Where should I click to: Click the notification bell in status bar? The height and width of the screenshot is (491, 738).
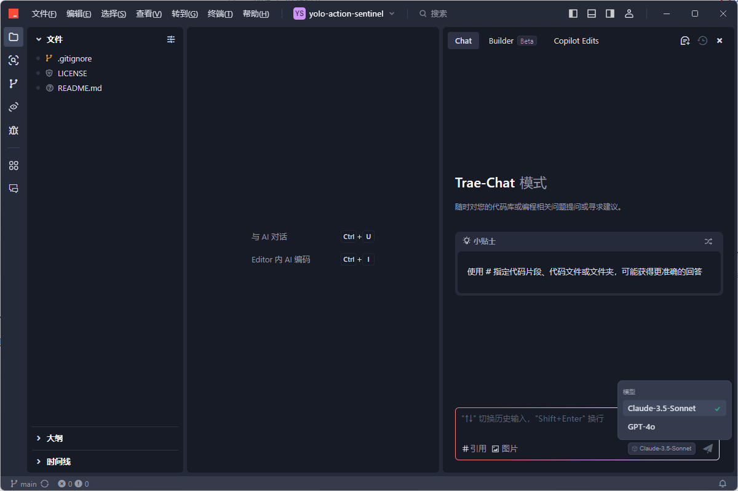pos(723,484)
